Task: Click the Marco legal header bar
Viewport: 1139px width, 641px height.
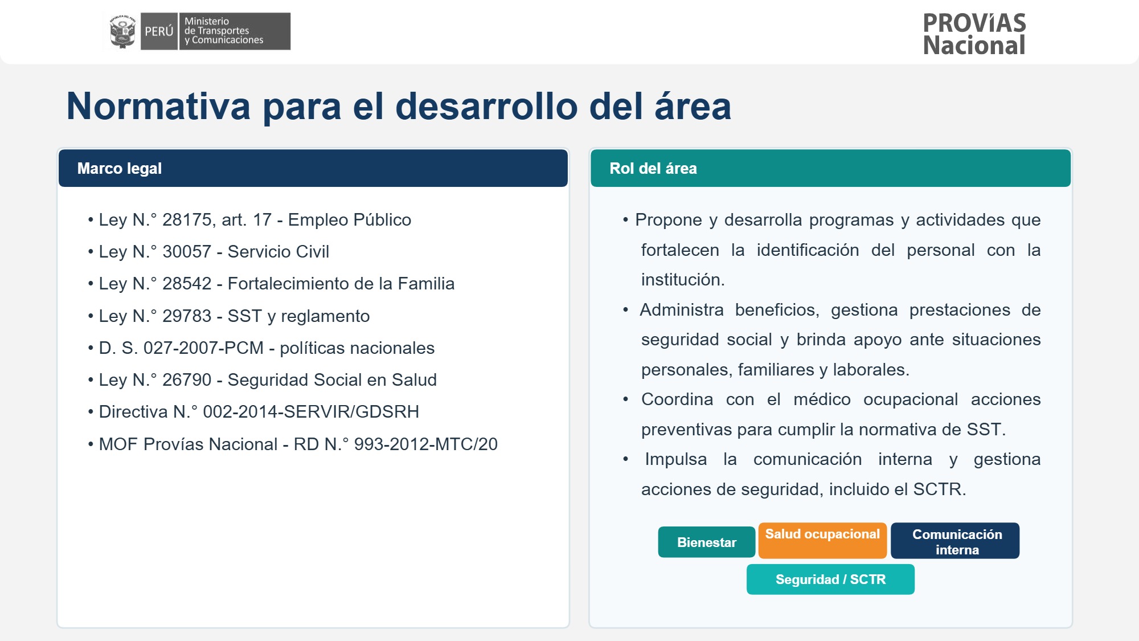Action: (x=313, y=168)
